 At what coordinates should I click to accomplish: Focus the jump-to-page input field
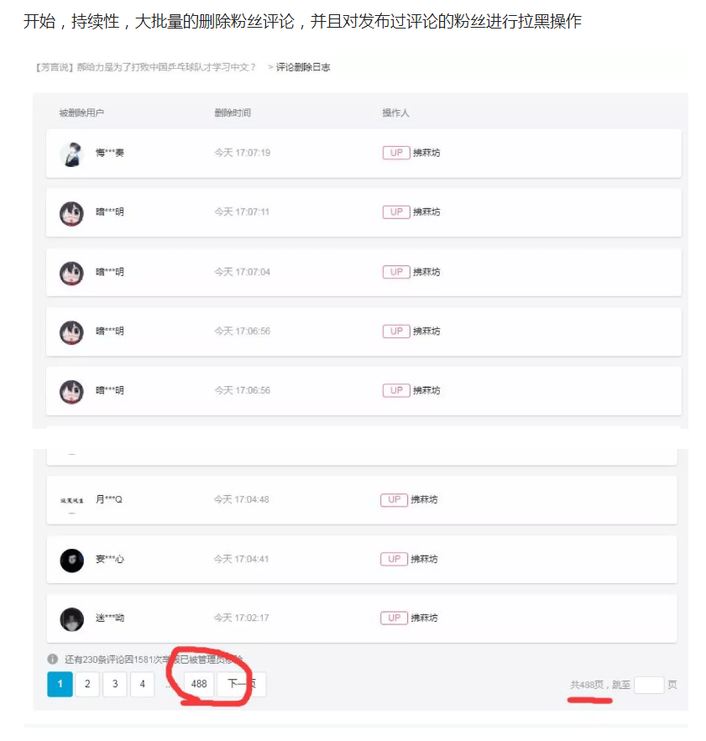[649, 685]
